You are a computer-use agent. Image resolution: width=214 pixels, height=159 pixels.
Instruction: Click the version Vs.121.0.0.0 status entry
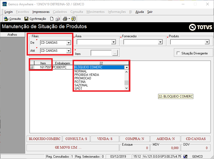click(x=162, y=157)
